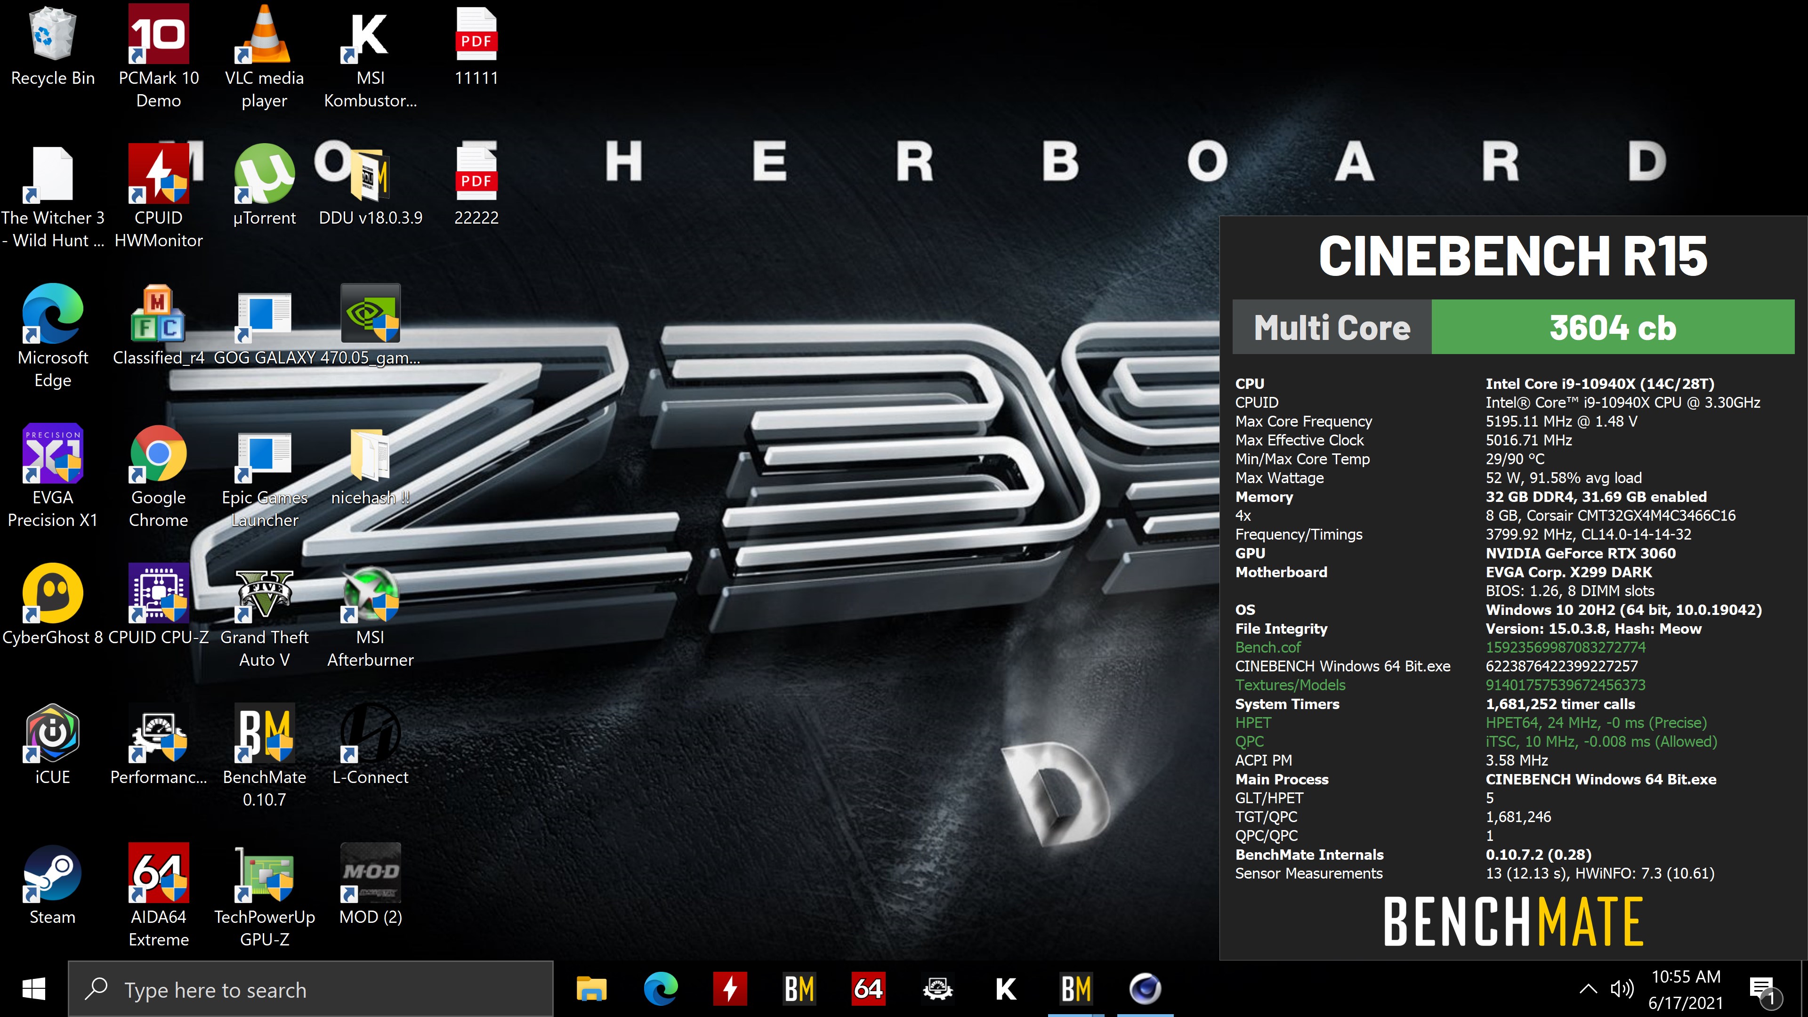Open the 11111 PDF file
Image resolution: width=1808 pixels, height=1017 pixels.
point(476,46)
